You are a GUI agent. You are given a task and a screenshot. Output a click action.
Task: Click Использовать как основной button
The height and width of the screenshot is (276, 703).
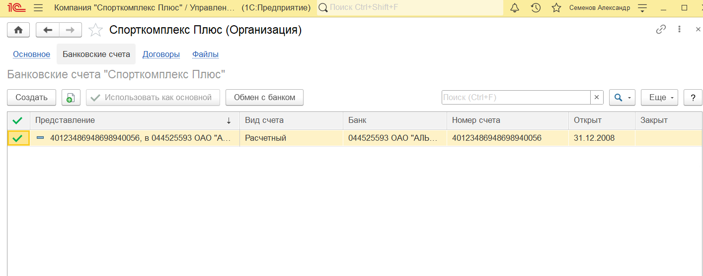tap(153, 98)
